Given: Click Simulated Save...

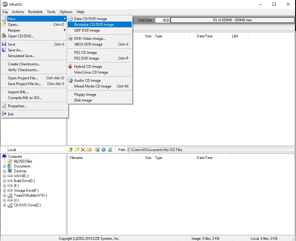Looking at the screenshot, I should pos(34,56).
